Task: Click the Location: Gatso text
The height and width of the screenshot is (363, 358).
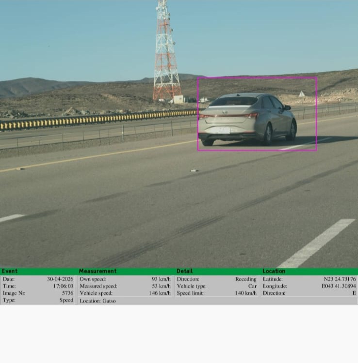Action: (x=98, y=301)
